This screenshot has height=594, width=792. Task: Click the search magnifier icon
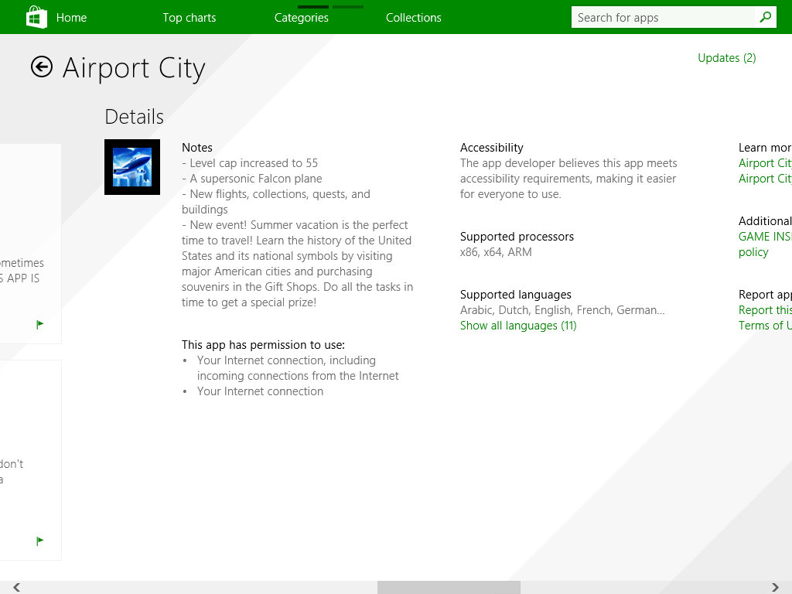pos(765,17)
